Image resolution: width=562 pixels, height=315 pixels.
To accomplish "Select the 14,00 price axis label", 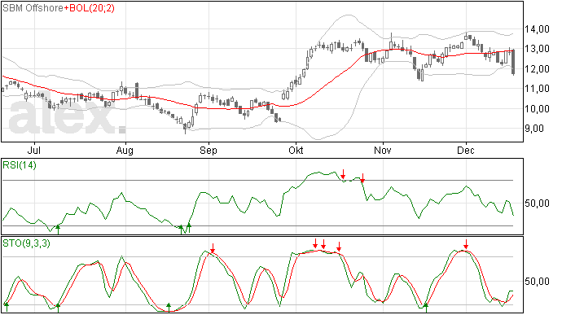I will (537, 29).
